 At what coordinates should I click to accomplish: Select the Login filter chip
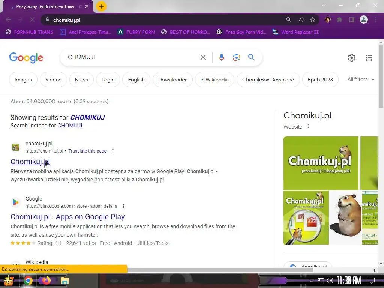108,79
